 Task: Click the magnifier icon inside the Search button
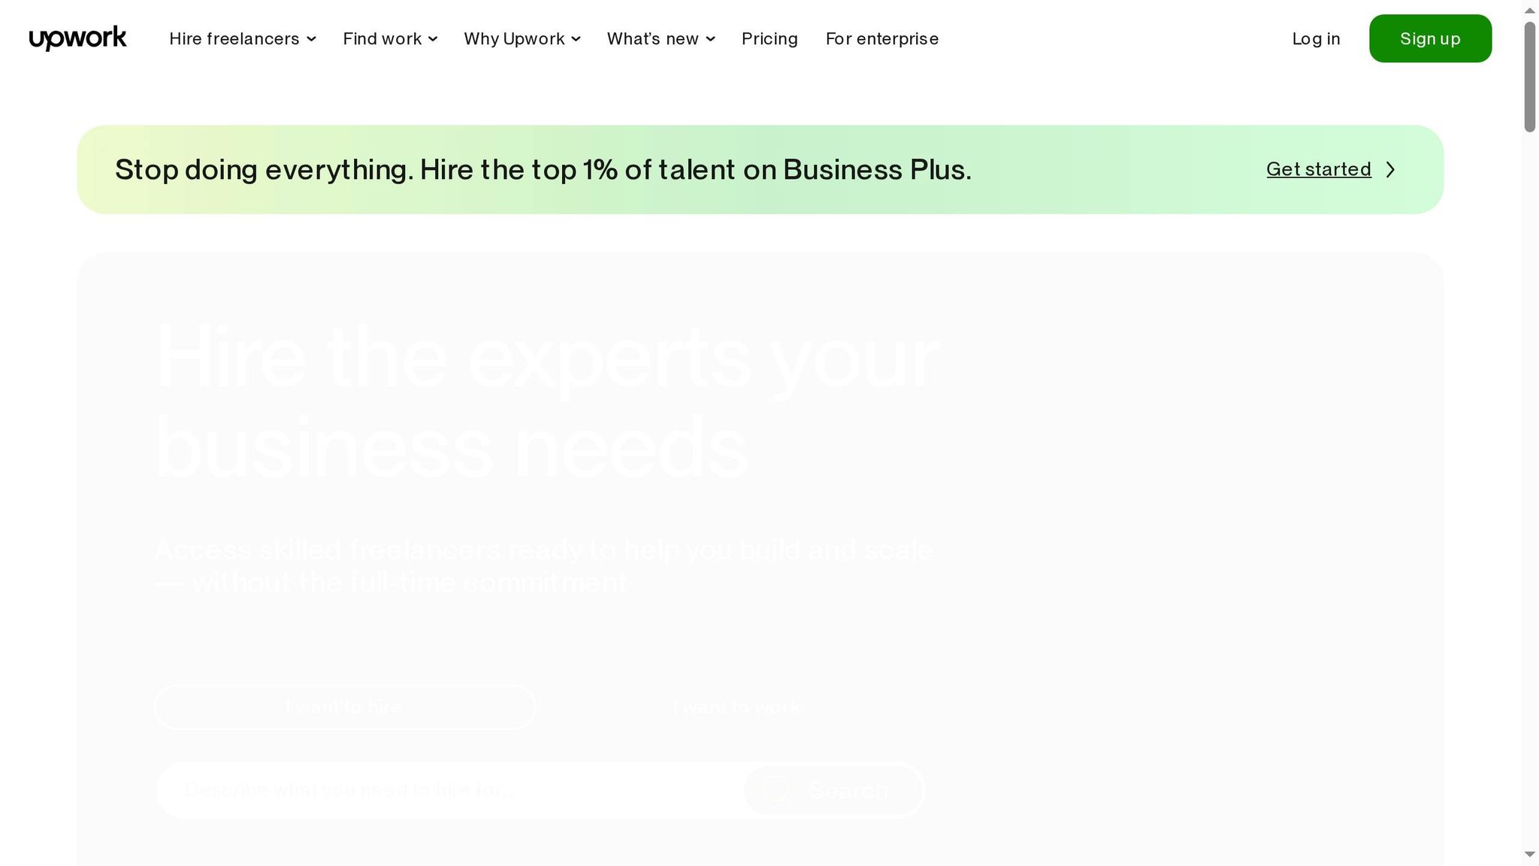tap(778, 790)
